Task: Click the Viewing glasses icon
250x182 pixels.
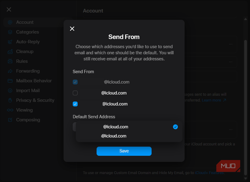Action: point(10,110)
